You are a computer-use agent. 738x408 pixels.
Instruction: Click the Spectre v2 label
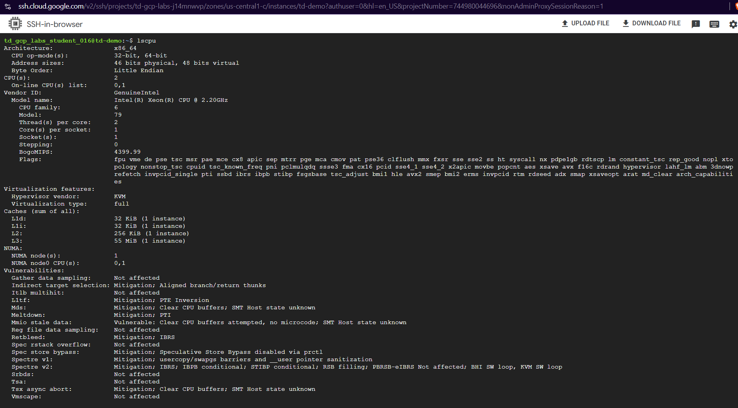pos(32,367)
